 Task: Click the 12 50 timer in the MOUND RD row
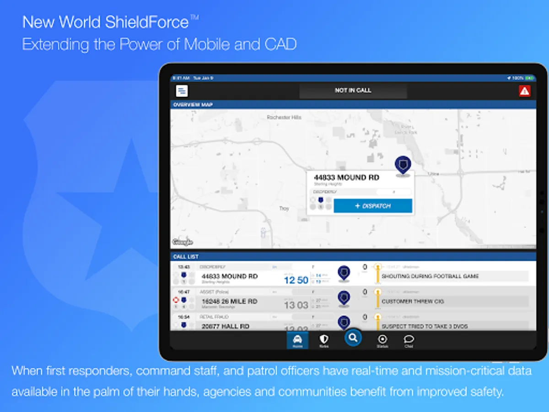click(296, 280)
